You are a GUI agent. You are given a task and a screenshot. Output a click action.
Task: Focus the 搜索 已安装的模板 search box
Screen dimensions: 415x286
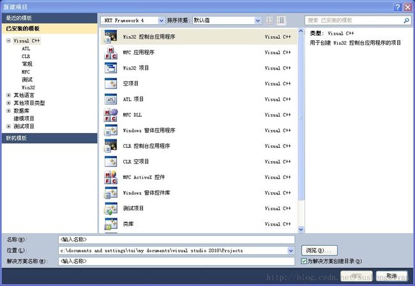[358, 20]
